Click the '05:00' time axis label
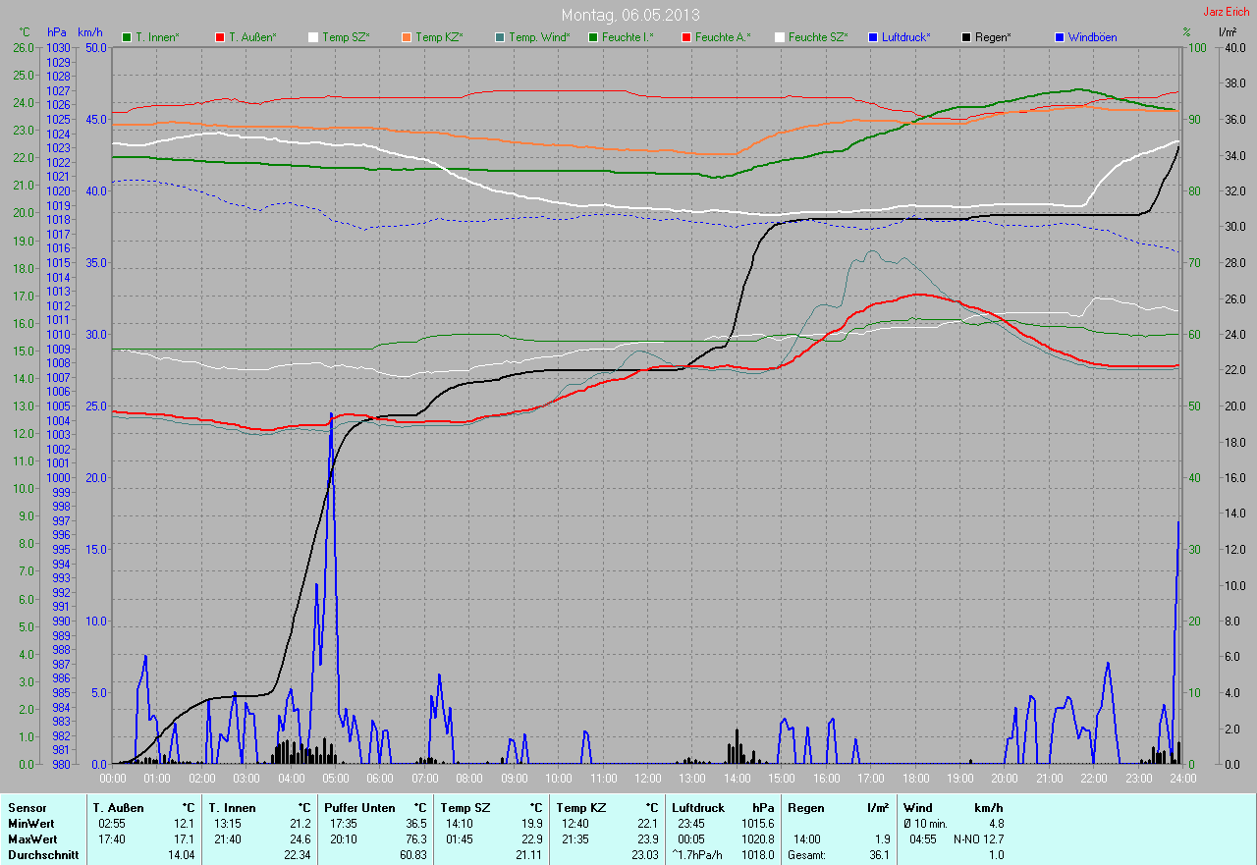 335,779
